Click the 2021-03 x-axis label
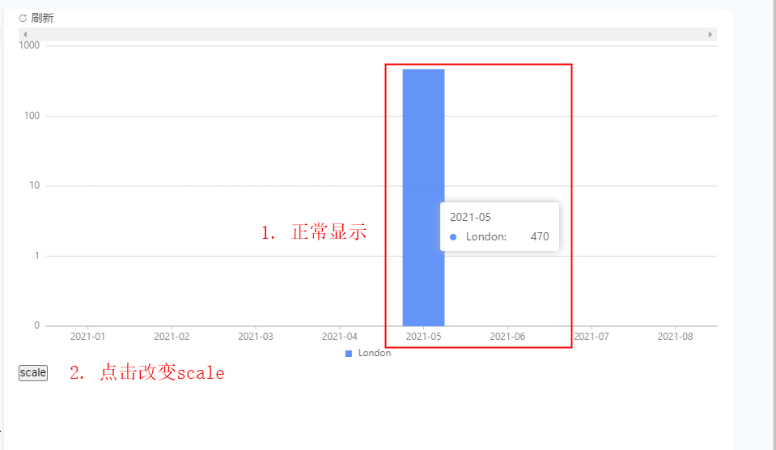776x450 pixels. [x=256, y=337]
